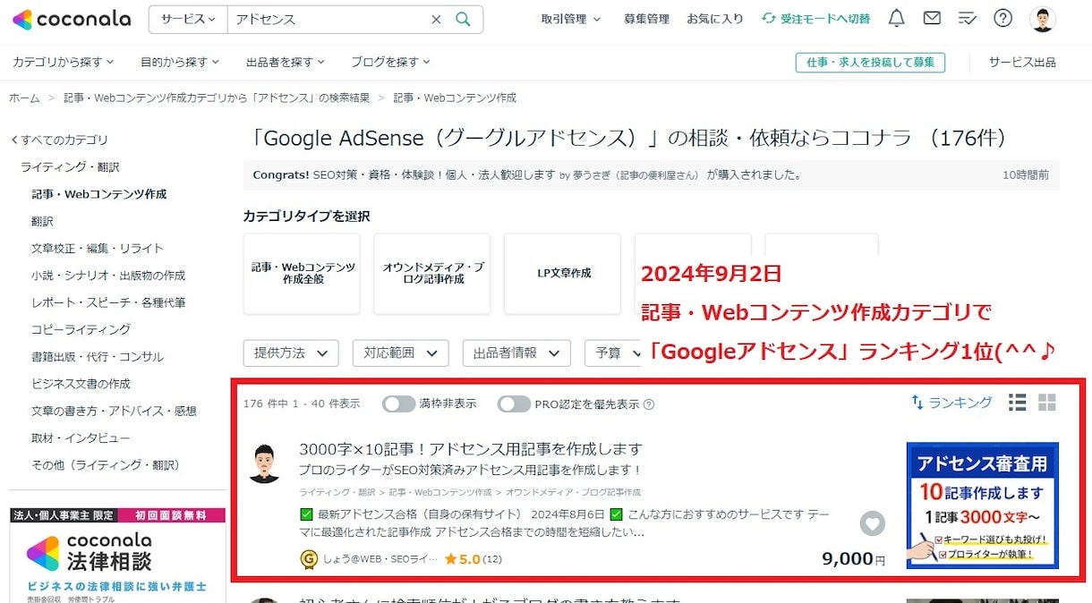Open 提供方法 filter dropdown
This screenshot has height=603, width=1092.
[x=291, y=353]
